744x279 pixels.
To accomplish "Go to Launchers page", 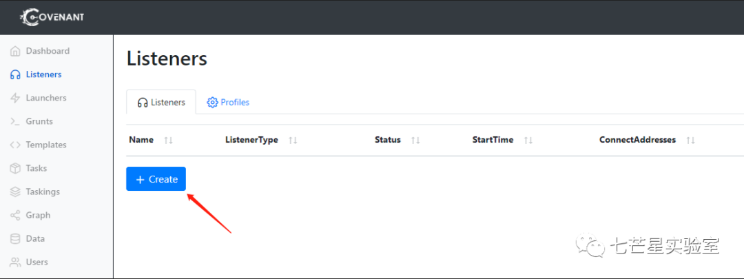I will tap(46, 98).
